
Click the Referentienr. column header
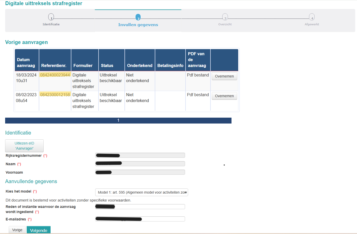tap(55, 60)
